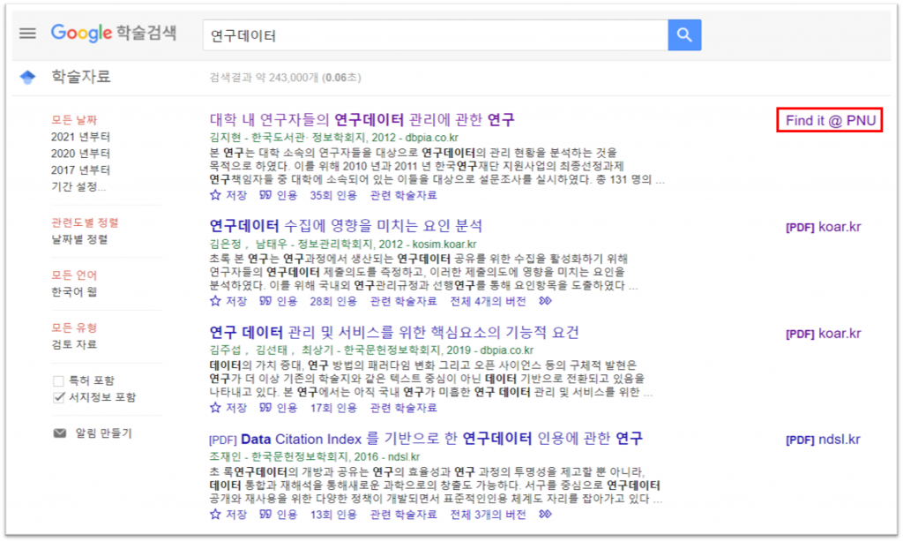The image size is (903, 542).
Task: Open 연구데이터 수집에 영향을 미치는 요인 분석 result
Action: pyautogui.click(x=346, y=226)
